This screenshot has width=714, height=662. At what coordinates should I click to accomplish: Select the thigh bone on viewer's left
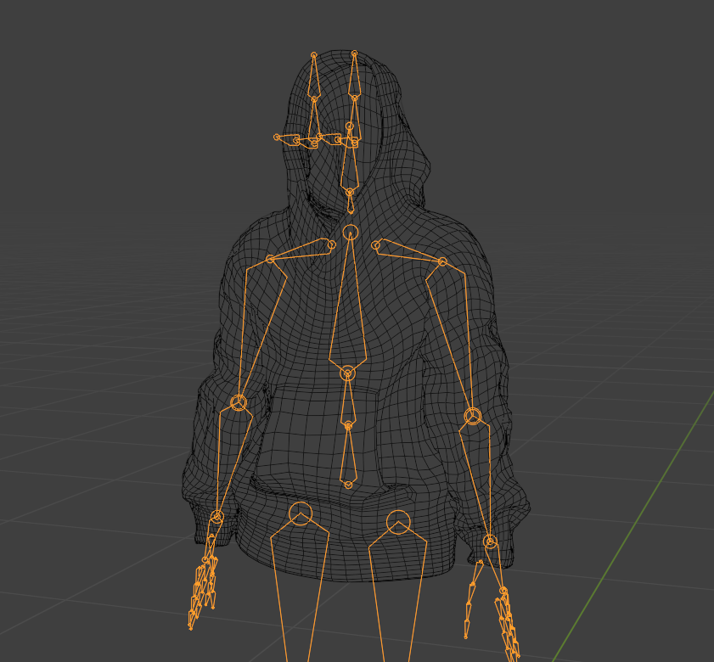pyautogui.click(x=299, y=587)
